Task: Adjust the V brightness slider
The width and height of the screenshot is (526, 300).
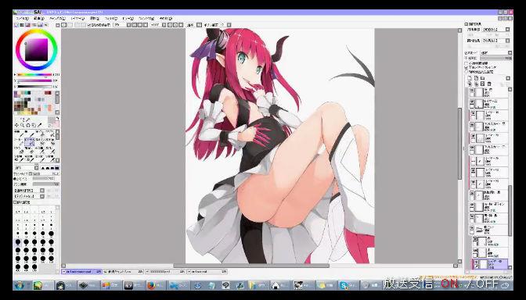Action: pos(34,87)
